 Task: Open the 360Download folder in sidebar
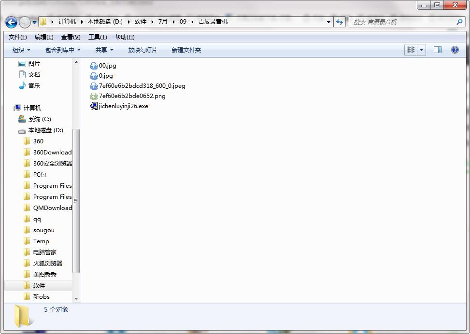coord(47,153)
